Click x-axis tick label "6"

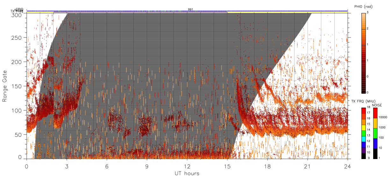point(107,166)
